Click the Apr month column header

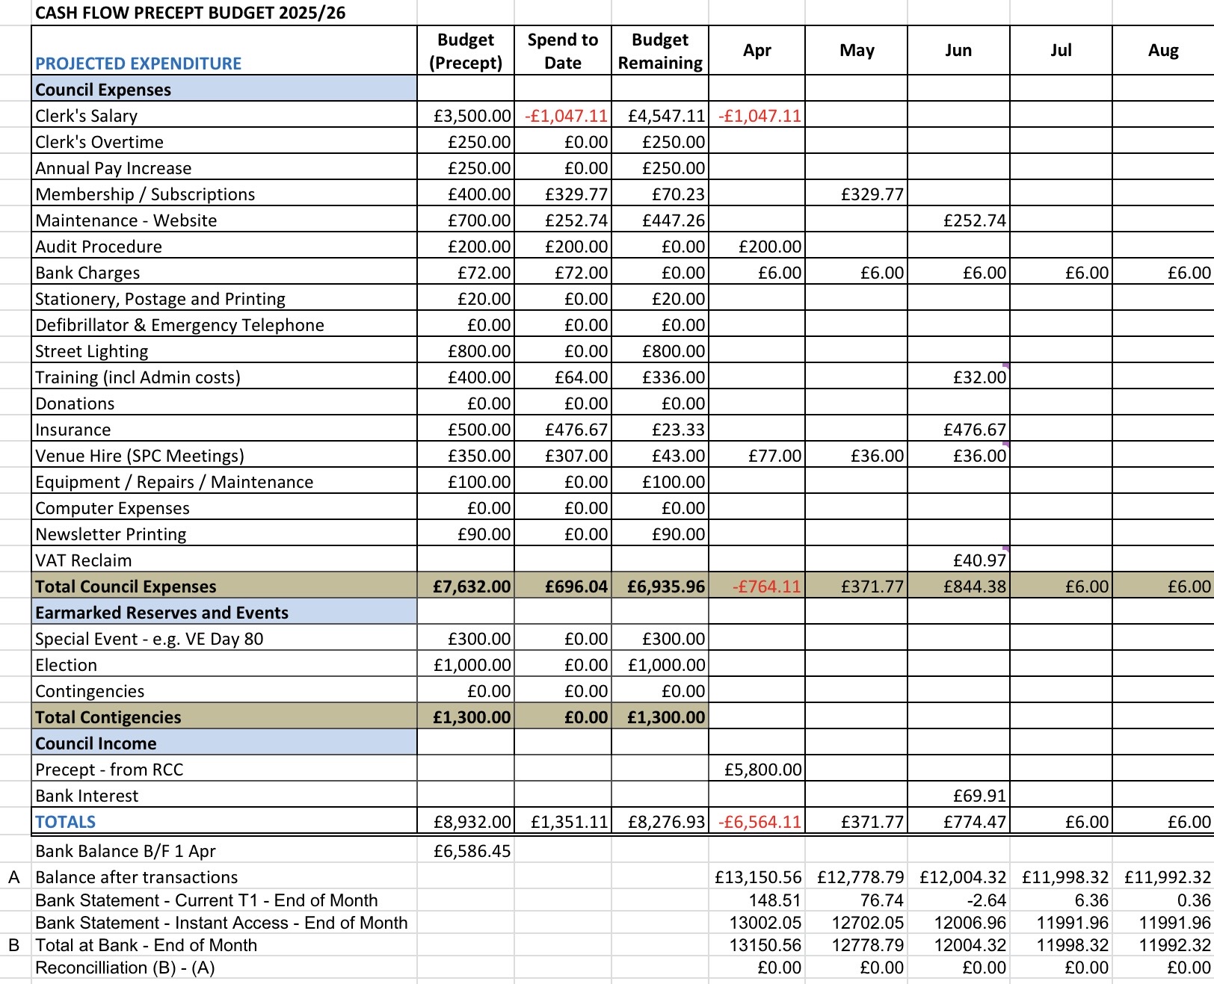[x=757, y=51]
